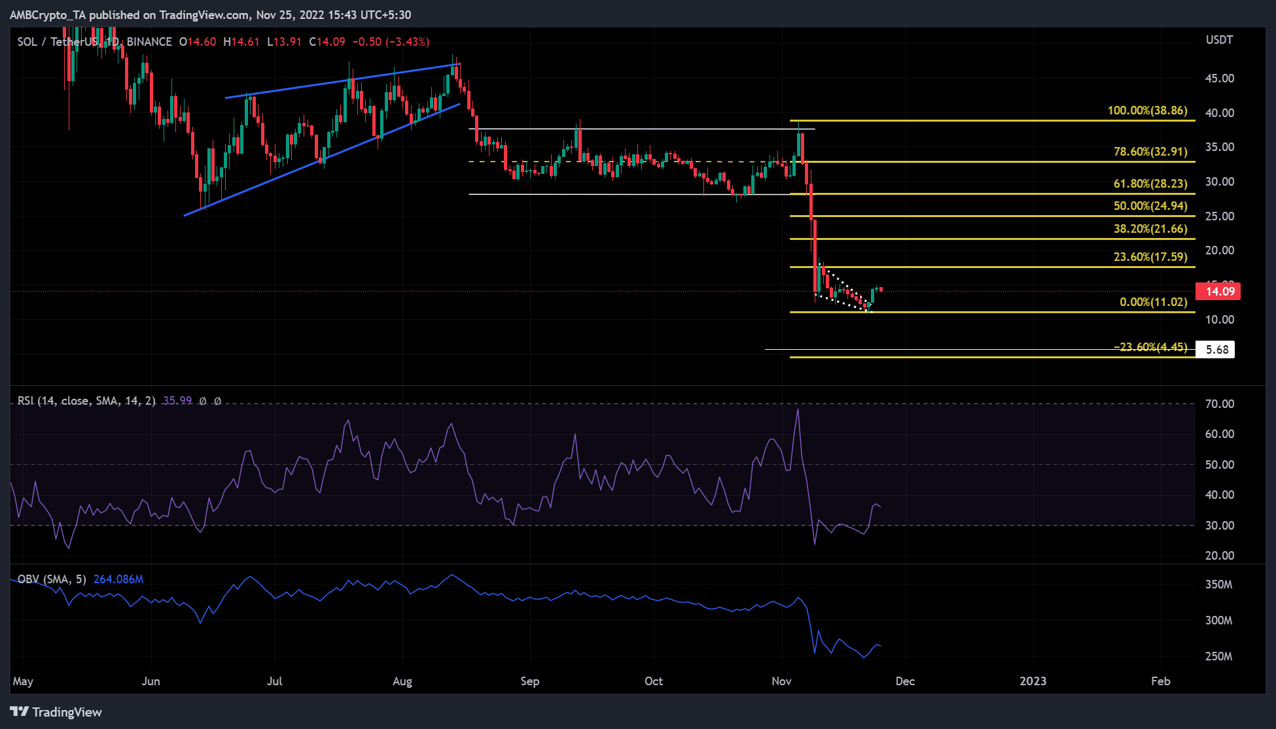Click the 50.00%(24.94) Fibonacci level label
Viewport: 1276px width, 729px height.
(1150, 206)
